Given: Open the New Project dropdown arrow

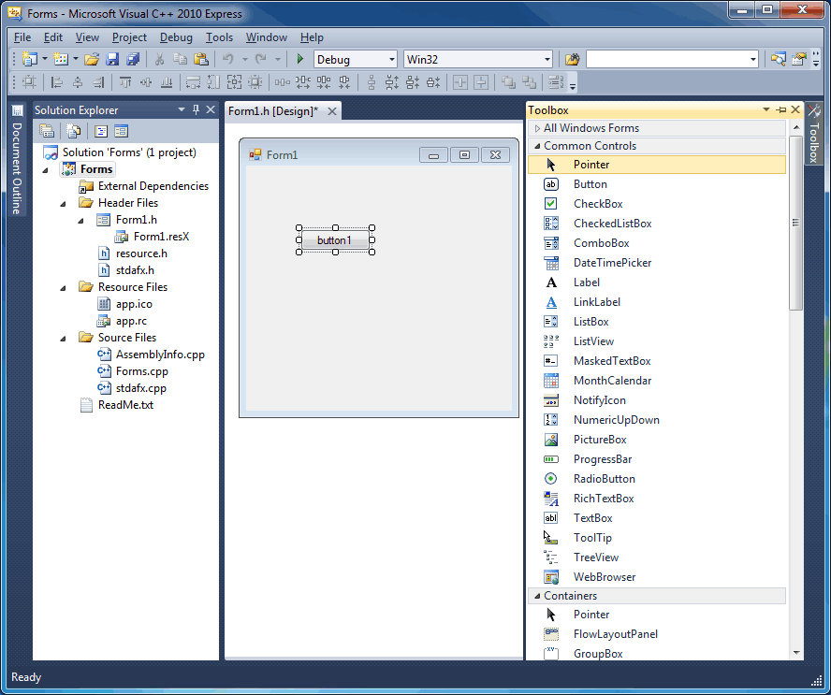Looking at the screenshot, I should 45,59.
